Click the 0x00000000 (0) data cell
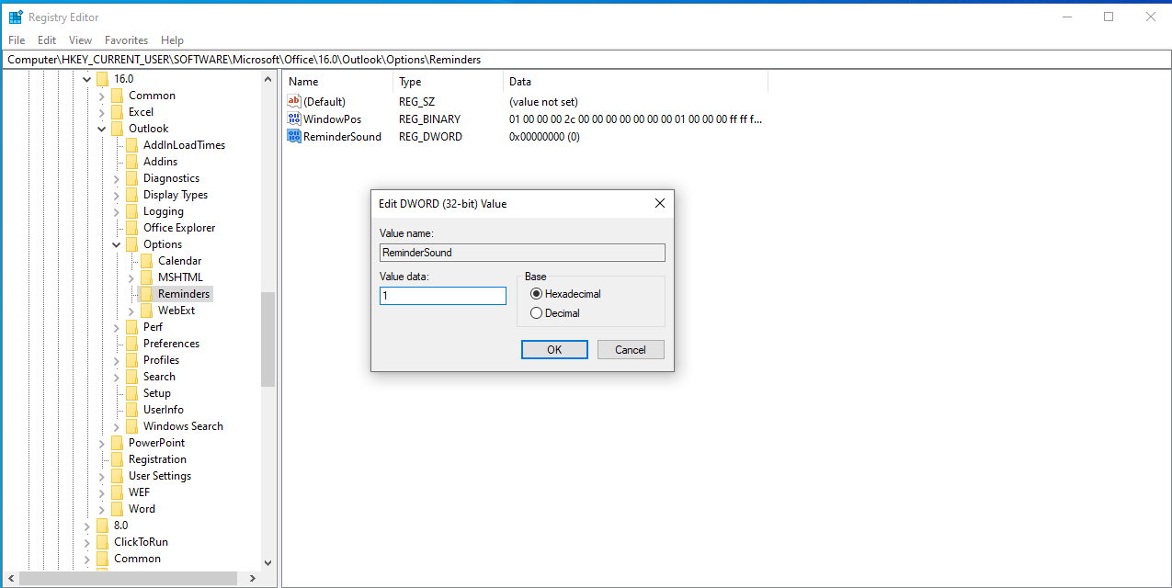The image size is (1172, 588). (544, 137)
